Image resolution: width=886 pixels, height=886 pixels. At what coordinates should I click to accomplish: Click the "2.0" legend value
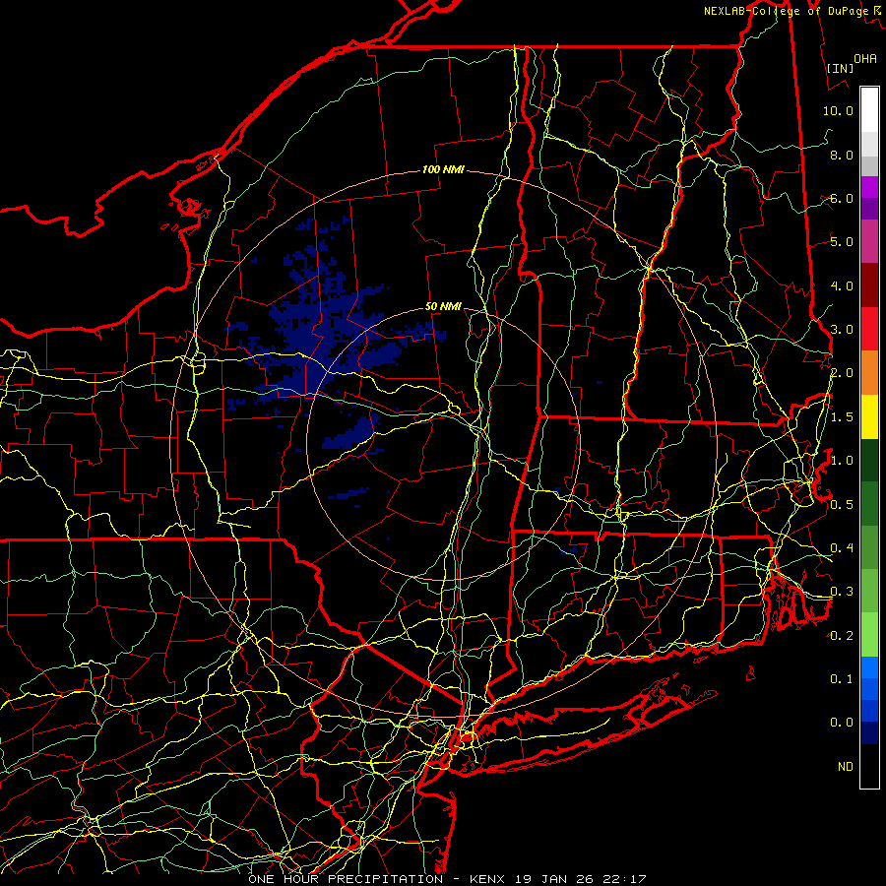tap(842, 373)
